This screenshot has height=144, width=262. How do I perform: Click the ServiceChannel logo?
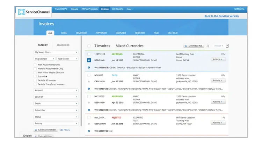34,12
